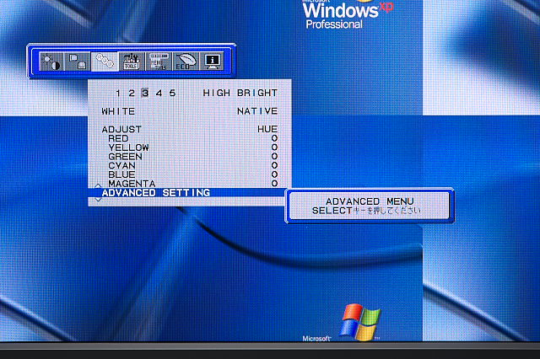Open the Tools menu icon
The height and width of the screenshot is (359, 540).
(x=131, y=62)
